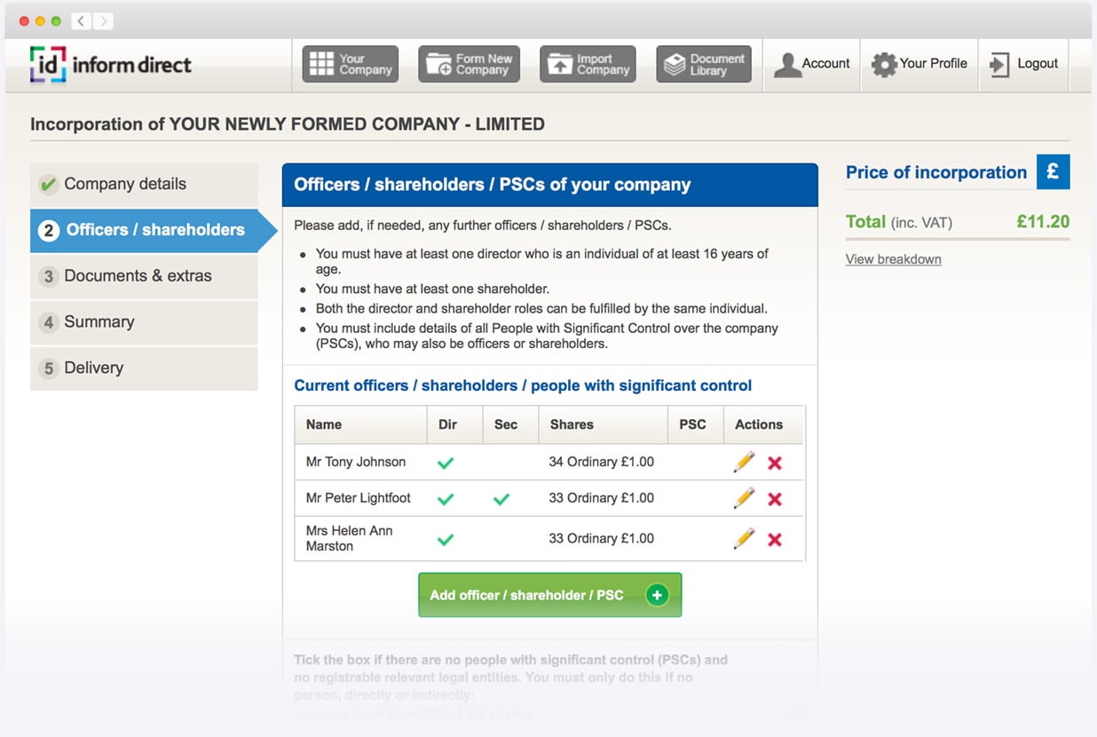Click the inform direct logo
Viewport: 1097px width, 737px height.
point(109,64)
